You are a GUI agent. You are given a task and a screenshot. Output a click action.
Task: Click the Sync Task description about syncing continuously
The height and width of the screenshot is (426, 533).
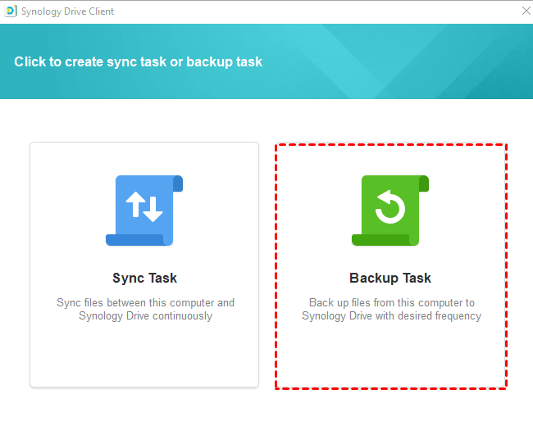tap(145, 309)
